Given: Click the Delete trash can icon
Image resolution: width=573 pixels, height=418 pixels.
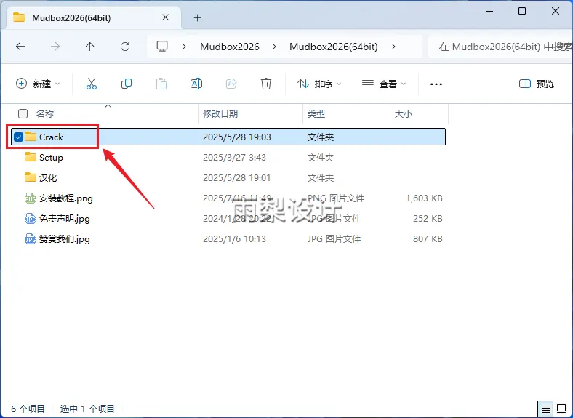Looking at the screenshot, I should 266,84.
